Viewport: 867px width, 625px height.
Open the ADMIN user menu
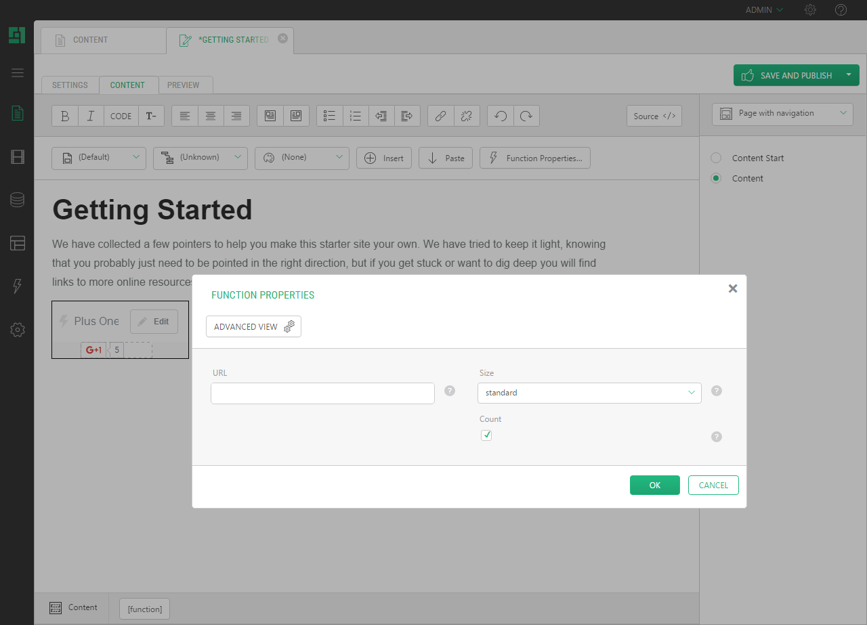coord(764,10)
